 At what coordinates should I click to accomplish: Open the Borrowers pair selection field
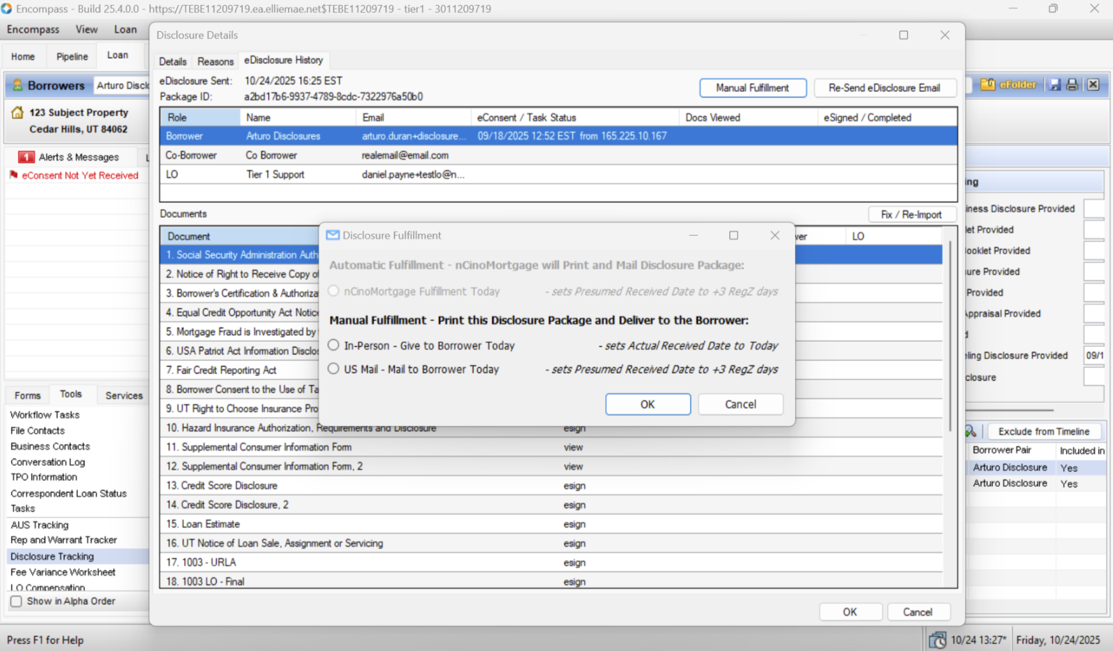[x=122, y=85]
